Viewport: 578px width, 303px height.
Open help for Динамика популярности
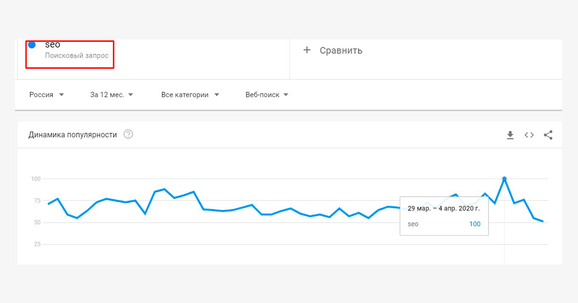(128, 135)
